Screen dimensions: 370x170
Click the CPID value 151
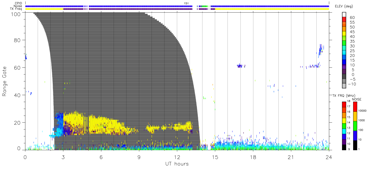tap(186, 3)
